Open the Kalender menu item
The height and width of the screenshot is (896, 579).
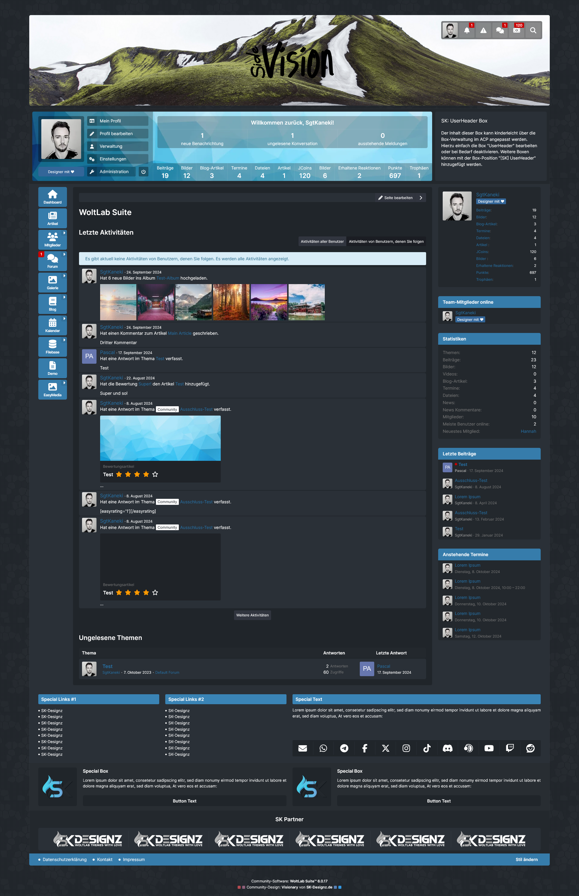click(52, 325)
